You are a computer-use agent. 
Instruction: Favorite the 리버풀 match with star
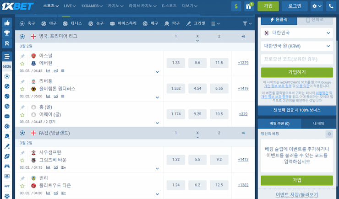22,89
